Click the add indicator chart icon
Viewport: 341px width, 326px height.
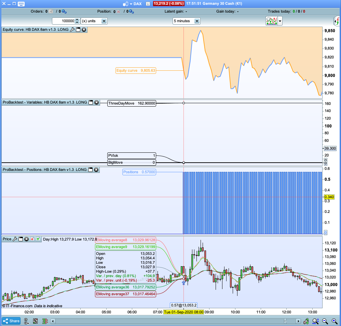coord(271,21)
